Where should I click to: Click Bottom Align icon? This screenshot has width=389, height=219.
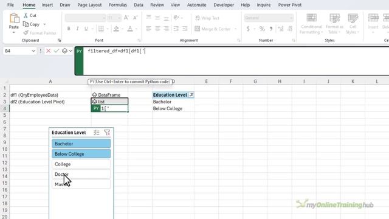click(166, 18)
